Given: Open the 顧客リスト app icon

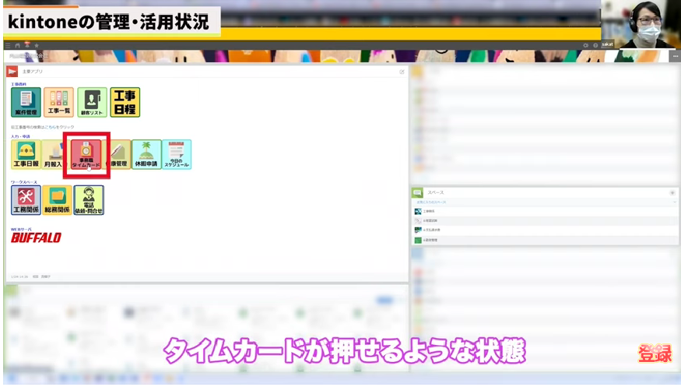Looking at the screenshot, I should click(92, 102).
